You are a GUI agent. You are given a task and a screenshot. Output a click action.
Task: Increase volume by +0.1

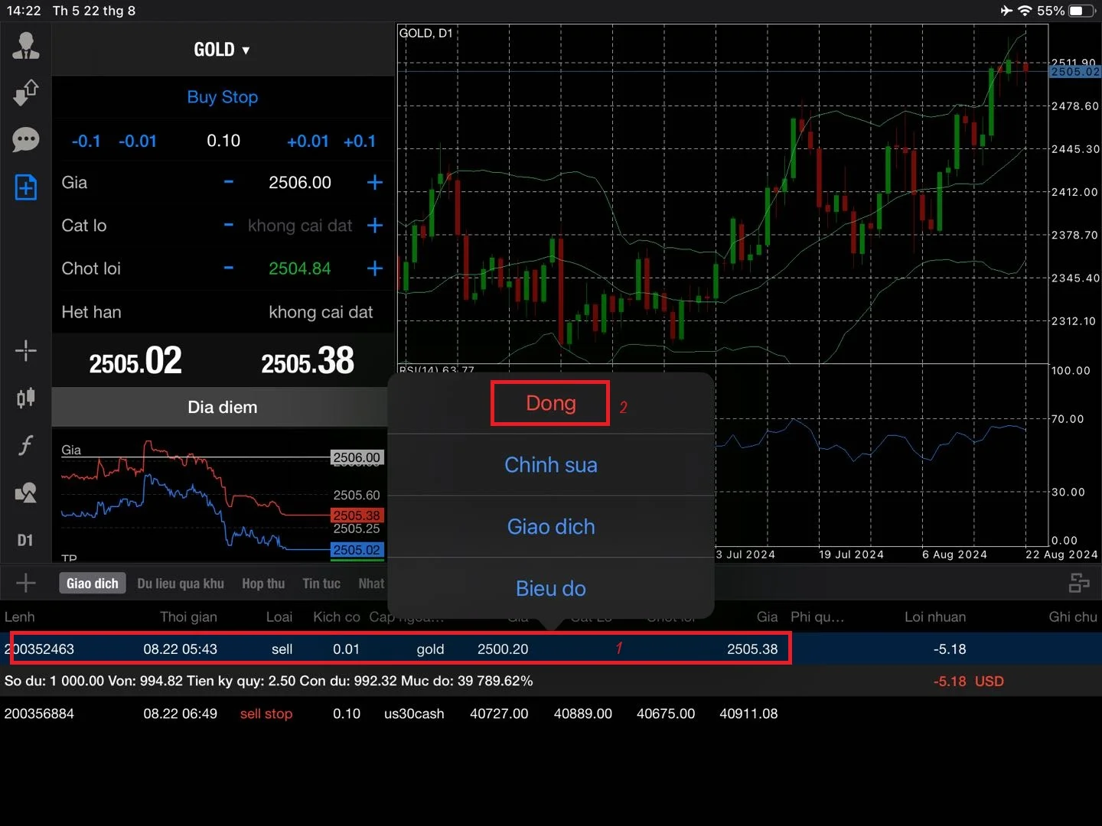[360, 141]
